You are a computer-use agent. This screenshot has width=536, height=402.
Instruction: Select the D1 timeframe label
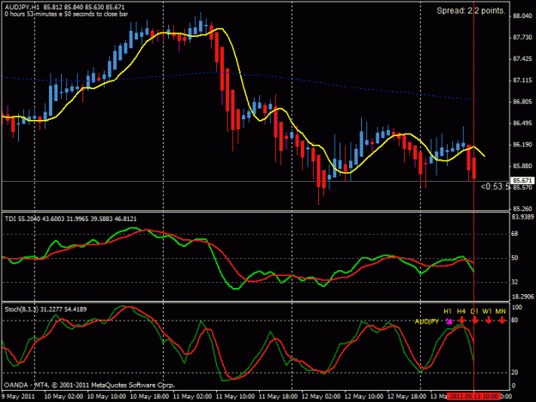click(x=474, y=311)
